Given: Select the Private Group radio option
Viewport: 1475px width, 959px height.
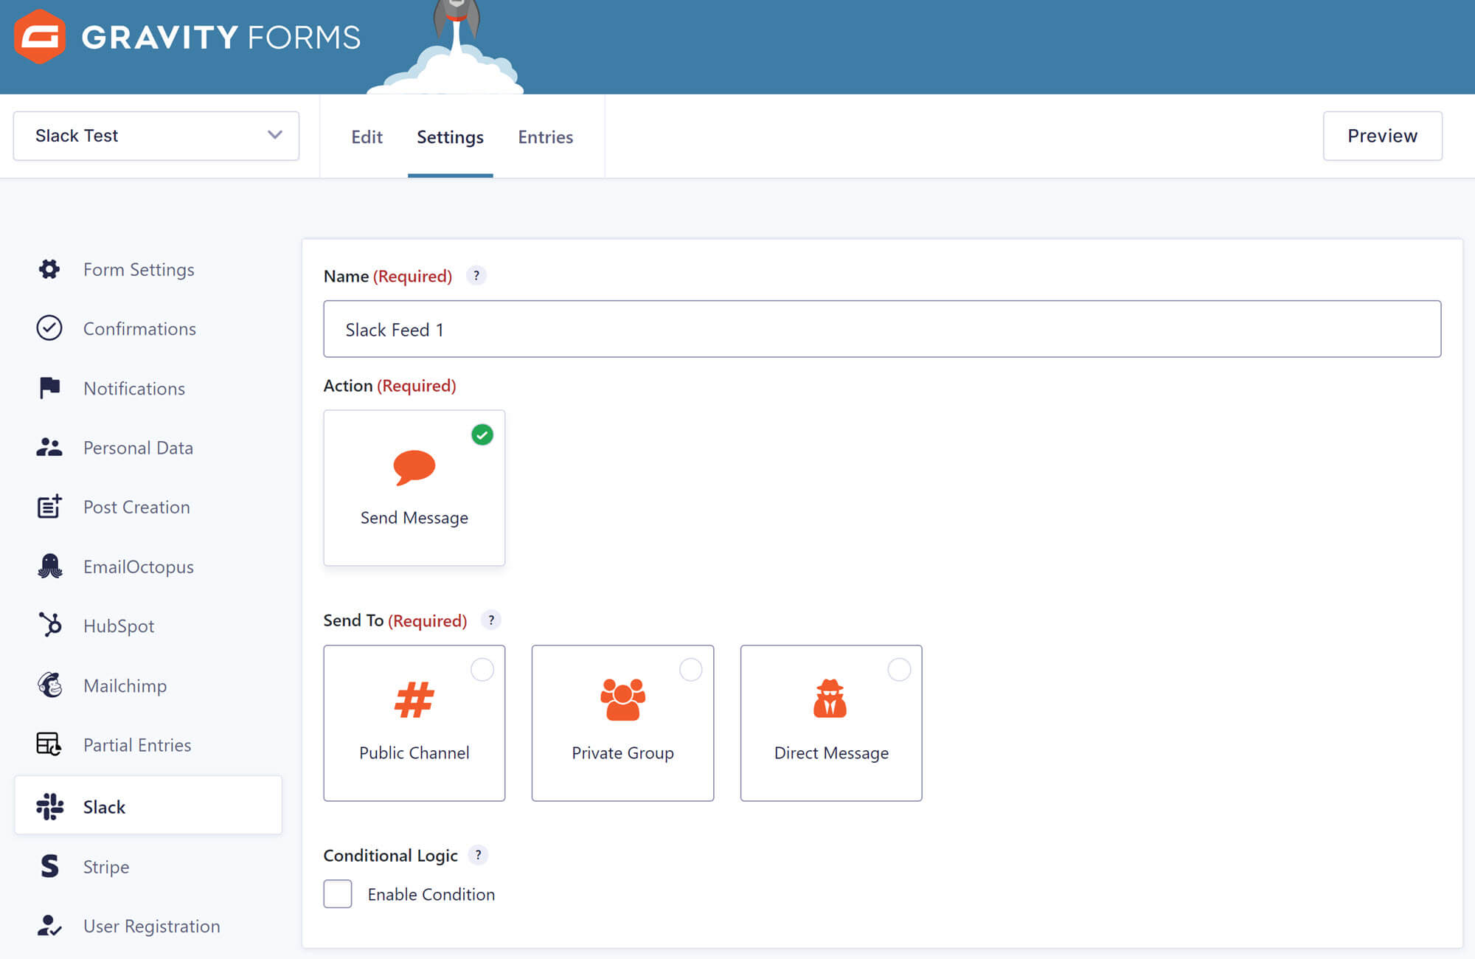Looking at the screenshot, I should click(x=691, y=670).
